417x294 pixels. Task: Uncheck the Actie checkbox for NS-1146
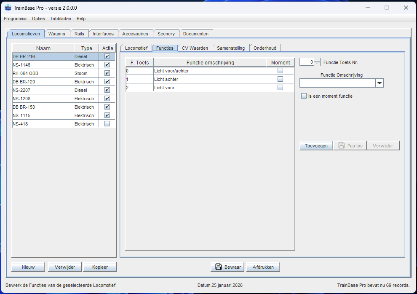click(x=107, y=65)
